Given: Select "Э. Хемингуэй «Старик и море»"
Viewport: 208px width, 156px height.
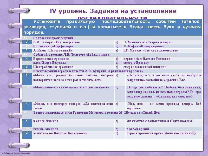Looking at the screenshot, I should click(x=148, y=42).
